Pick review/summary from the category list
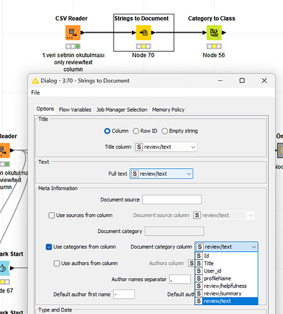This screenshot has width=283, height=314. (x=227, y=293)
